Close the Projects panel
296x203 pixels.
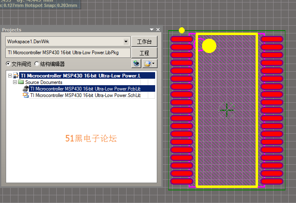click(x=158, y=30)
